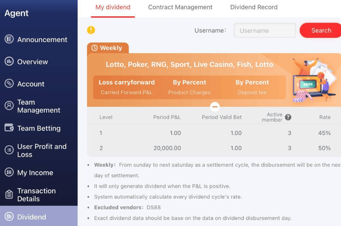Screen dimensions: 341x226
Task: Click the Team Betting wallet icon
Action: click(x=9, y=128)
